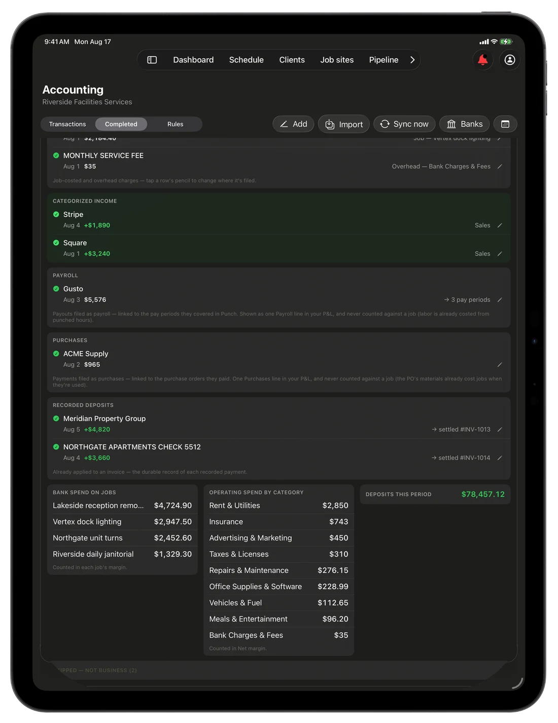Viewport: 558px width, 723px height.
Task: Select Rent & Utilities category row
Action: click(278, 505)
